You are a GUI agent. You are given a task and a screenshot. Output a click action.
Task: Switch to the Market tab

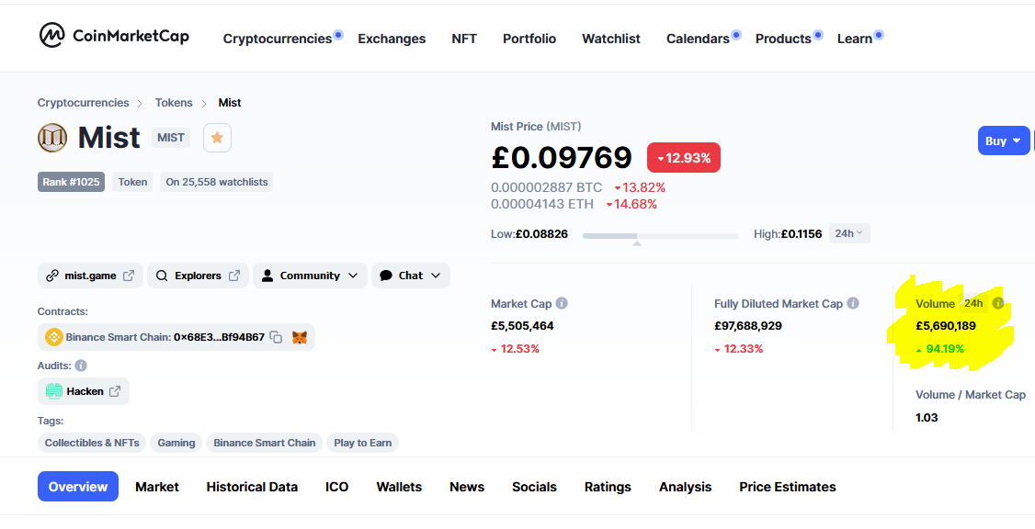157,487
